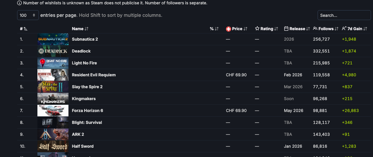Open the entries per page dropdown
Image resolution: width=373 pixels, height=157 pixels.
coord(28,15)
